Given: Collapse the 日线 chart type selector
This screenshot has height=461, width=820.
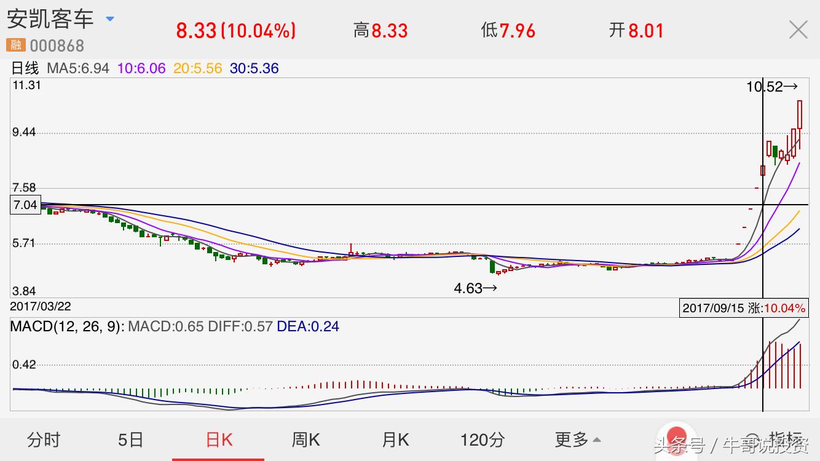Looking at the screenshot, I should pos(23,68).
